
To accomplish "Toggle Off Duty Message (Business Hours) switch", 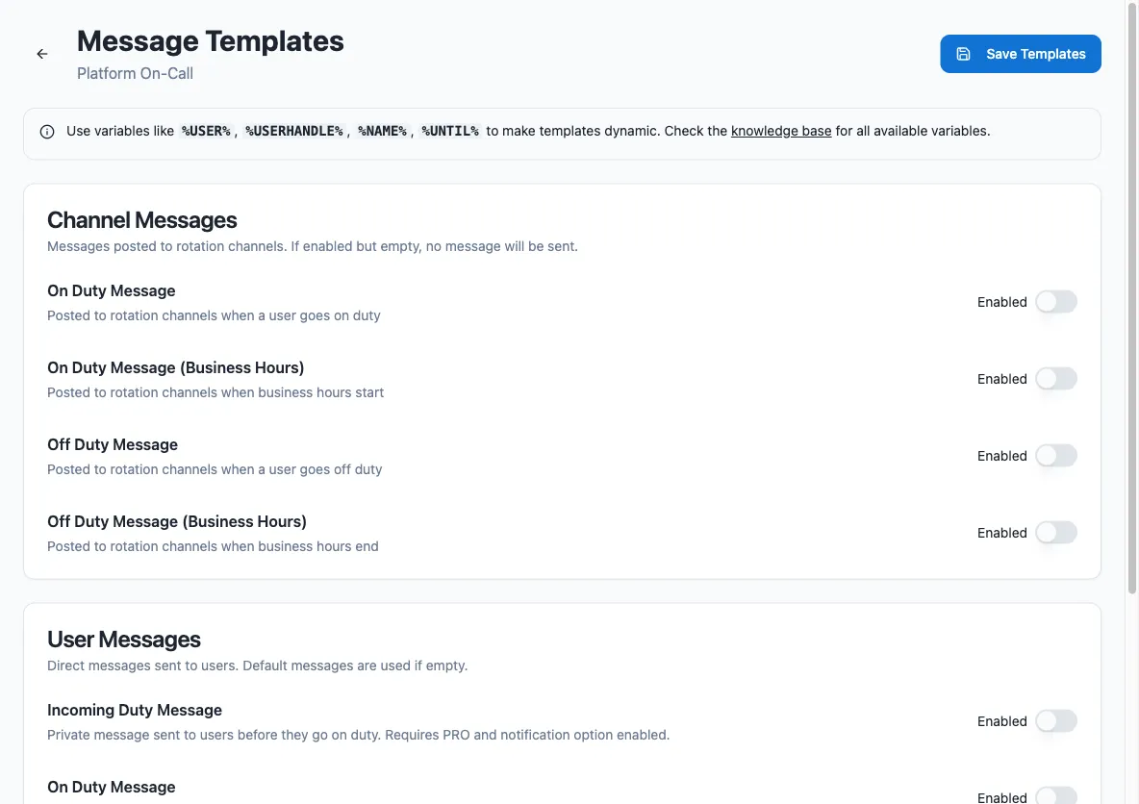I will click(1055, 533).
